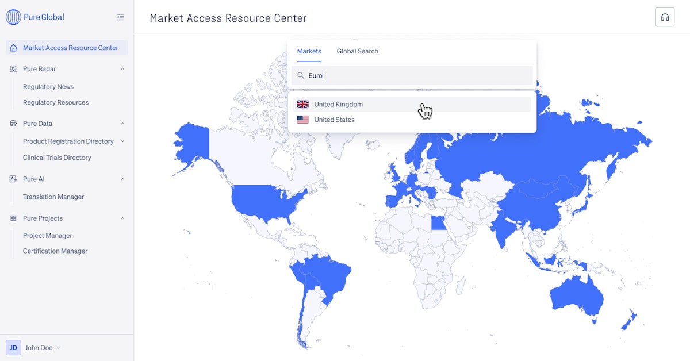
Task: Click the United Kingdom flag icon
Action: pos(303,104)
